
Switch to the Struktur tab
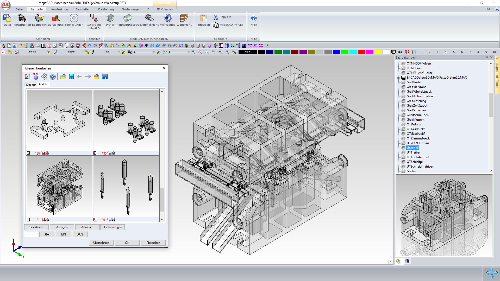(x=31, y=85)
